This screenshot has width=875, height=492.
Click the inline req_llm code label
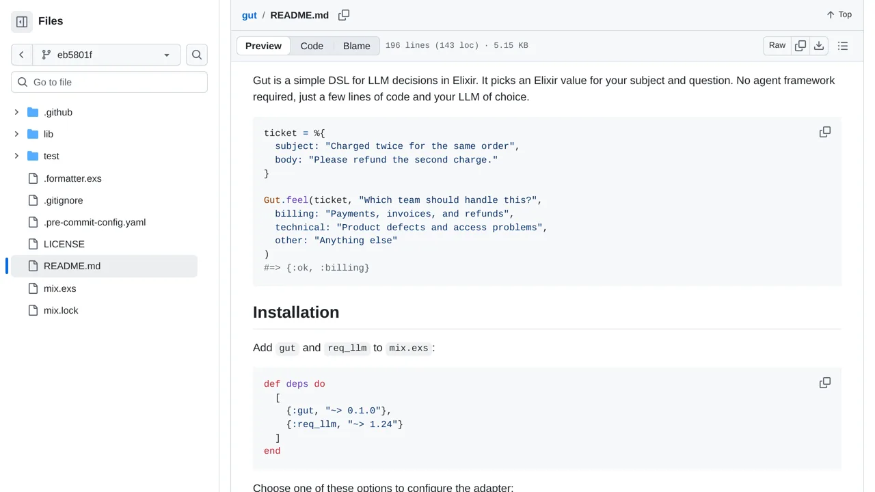pyautogui.click(x=347, y=348)
